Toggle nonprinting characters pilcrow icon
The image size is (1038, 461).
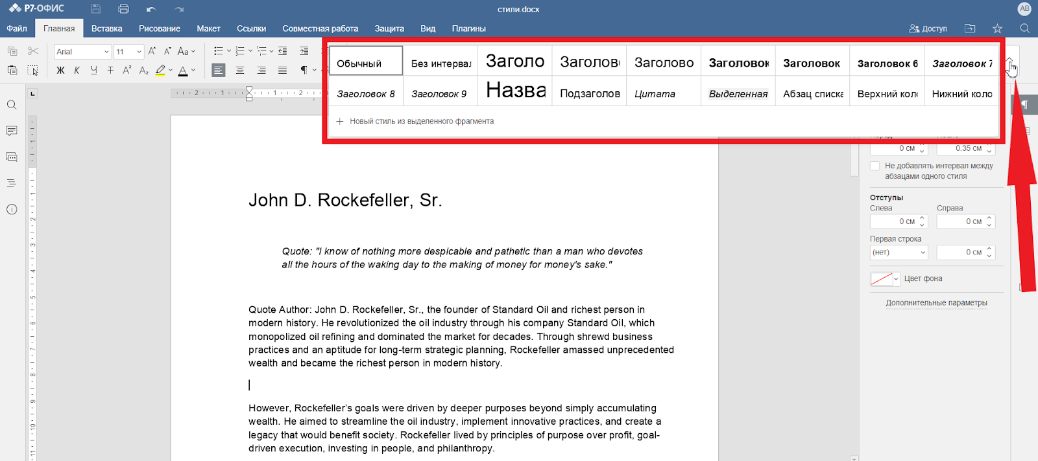pos(304,70)
